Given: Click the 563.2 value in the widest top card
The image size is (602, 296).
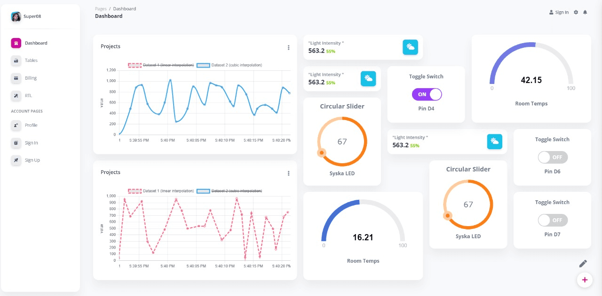Looking at the screenshot, I should [x=317, y=51].
